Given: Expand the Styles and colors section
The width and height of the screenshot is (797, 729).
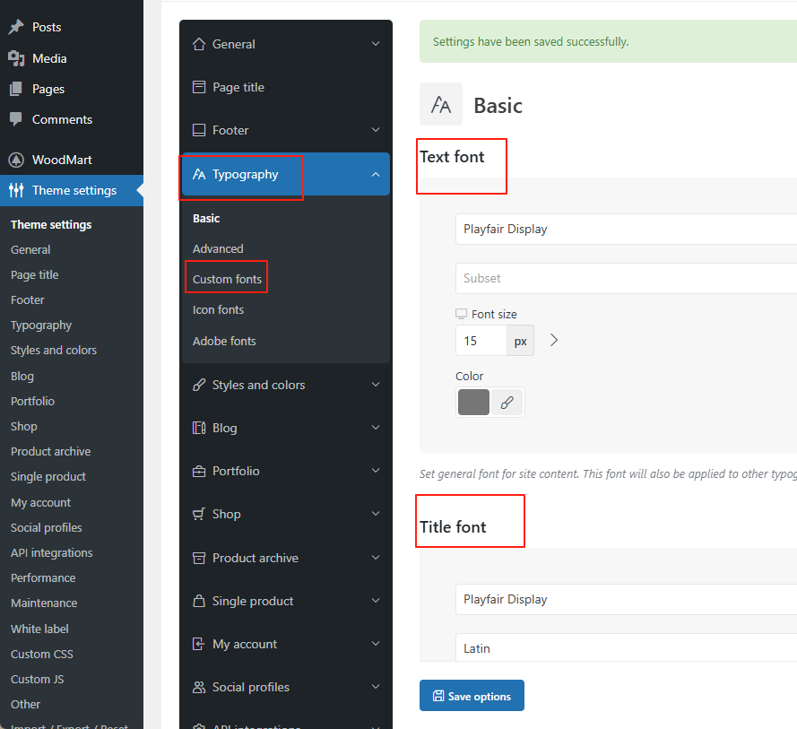Looking at the screenshot, I should [376, 385].
